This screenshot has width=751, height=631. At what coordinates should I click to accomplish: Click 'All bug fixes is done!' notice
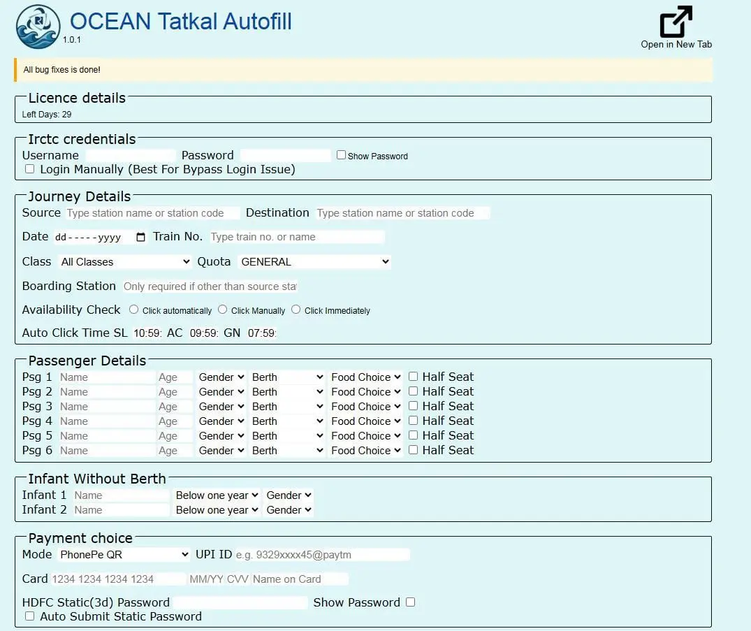61,69
